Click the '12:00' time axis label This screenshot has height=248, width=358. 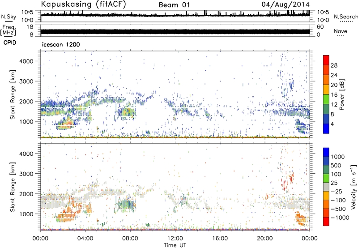click(x=175, y=239)
